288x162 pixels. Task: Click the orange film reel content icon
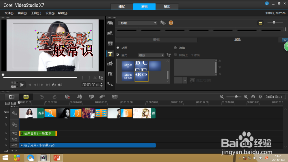[171, 23]
